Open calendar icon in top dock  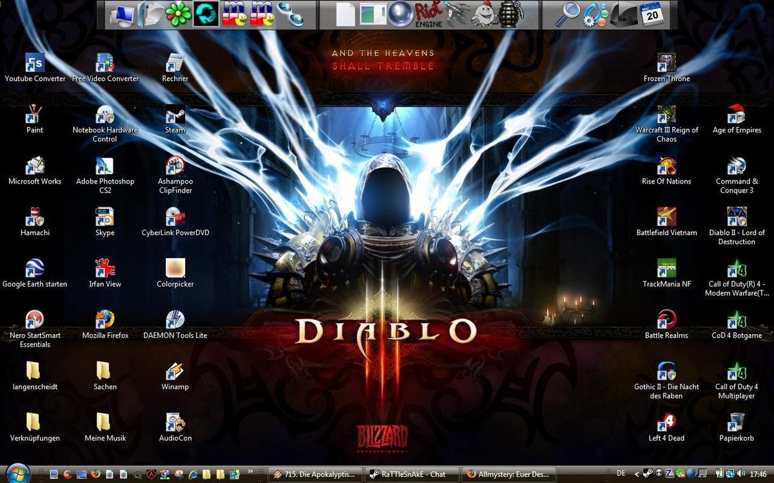coord(652,14)
